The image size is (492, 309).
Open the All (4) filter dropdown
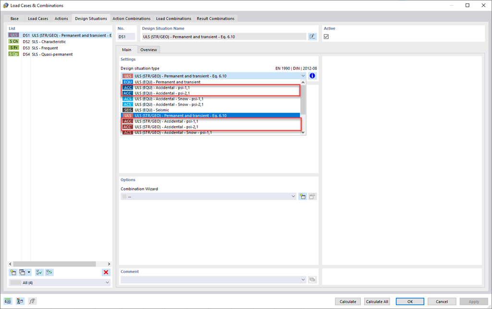point(60,282)
